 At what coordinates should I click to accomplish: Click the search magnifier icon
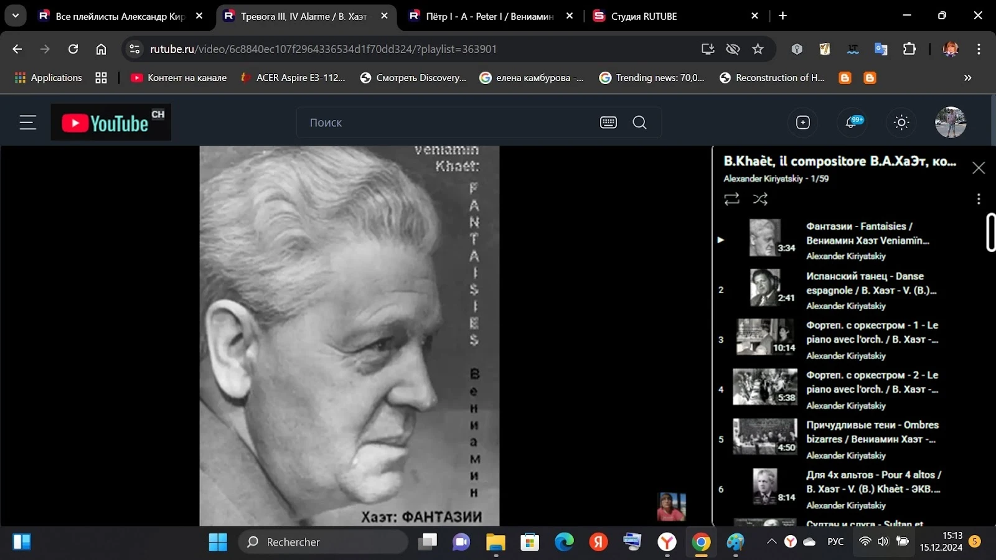pos(639,123)
